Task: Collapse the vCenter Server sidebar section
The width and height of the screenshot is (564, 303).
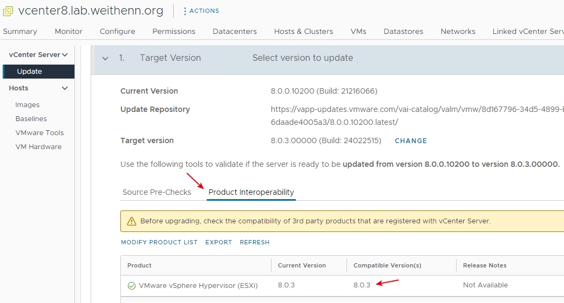Action: [65, 55]
